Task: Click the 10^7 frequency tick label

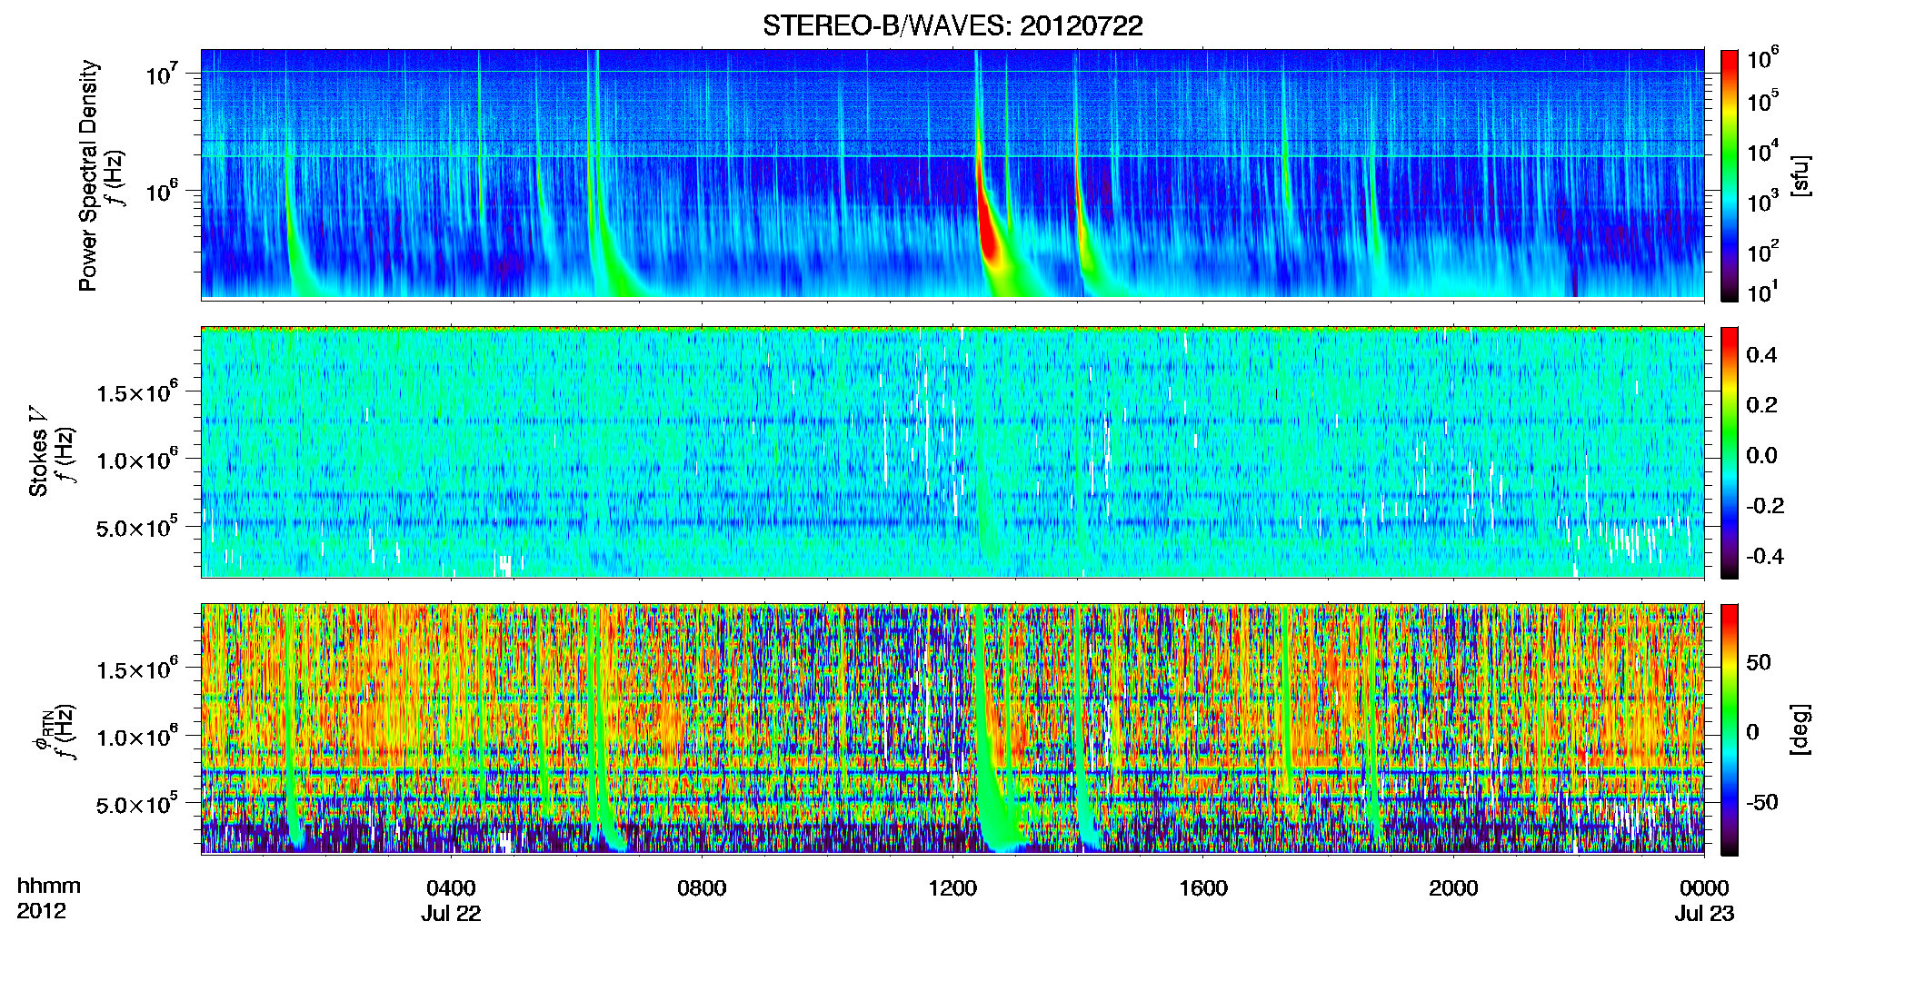Action: tap(162, 73)
